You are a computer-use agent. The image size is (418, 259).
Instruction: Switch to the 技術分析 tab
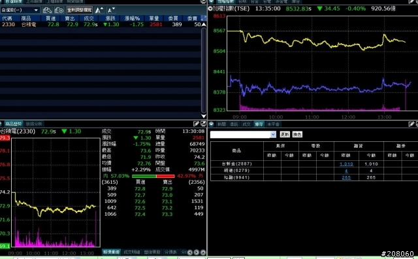(34, 124)
